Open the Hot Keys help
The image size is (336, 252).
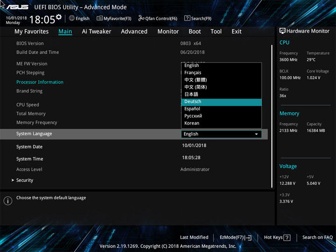click(x=277, y=238)
